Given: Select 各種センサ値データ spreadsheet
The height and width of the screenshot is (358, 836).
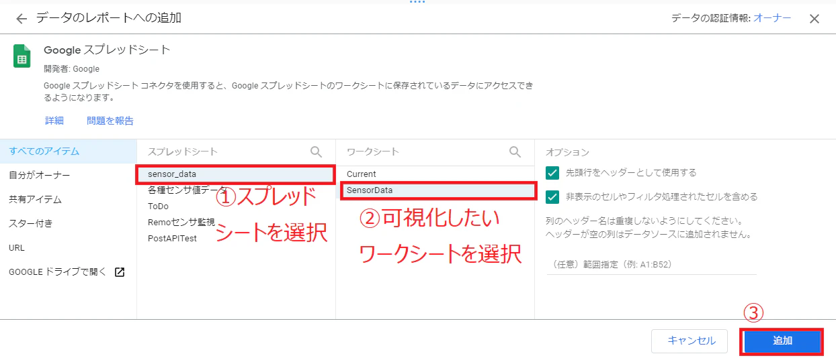Looking at the screenshot, I should (236, 190).
